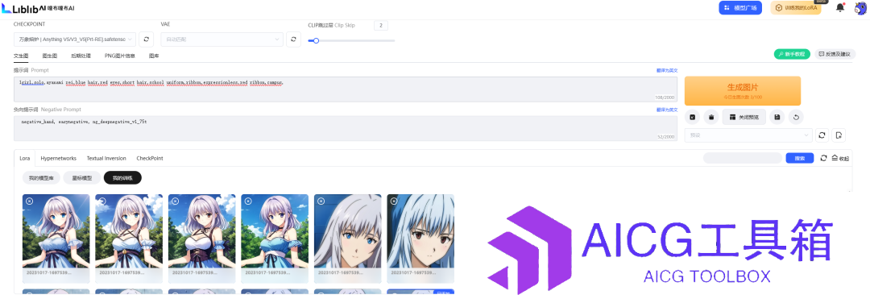The width and height of the screenshot is (870, 303).
Task: Click the add preset file icon
Action: [x=839, y=135]
